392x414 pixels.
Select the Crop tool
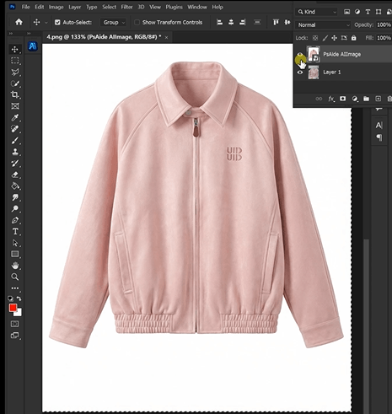pyautogui.click(x=15, y=94)
